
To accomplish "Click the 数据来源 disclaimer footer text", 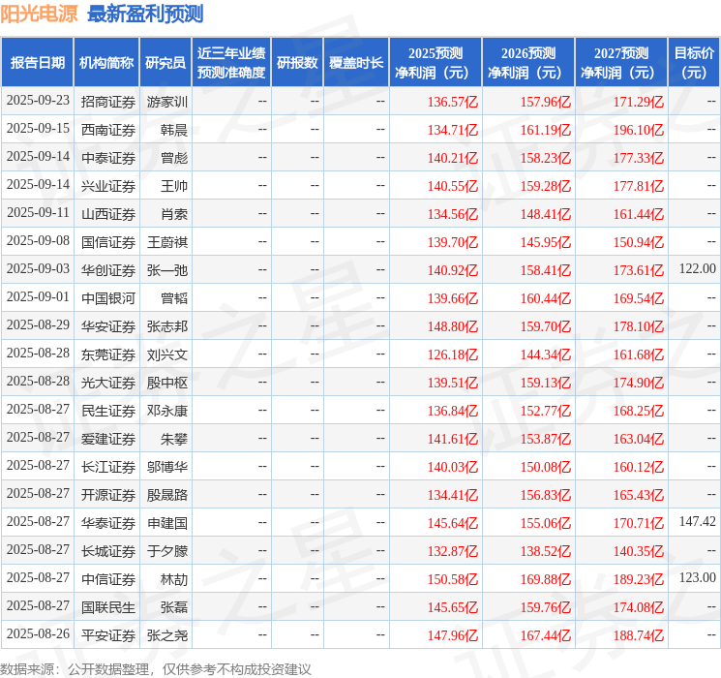I will [x=156, y=668].
